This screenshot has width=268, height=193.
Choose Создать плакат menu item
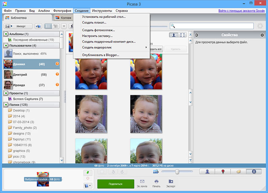coord(112,22)
